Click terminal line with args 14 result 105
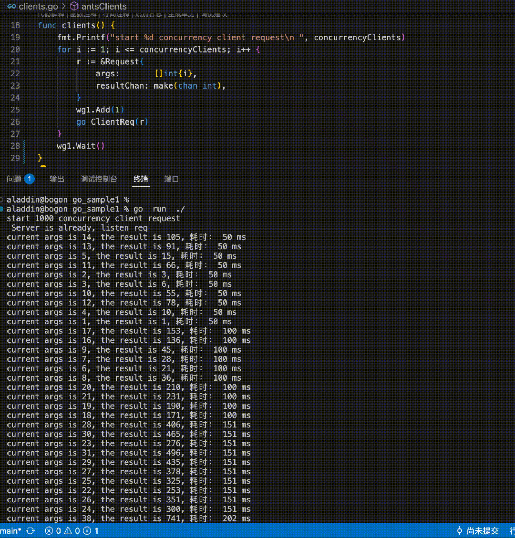The height and width of the screenshot is (538, 515). [x=126, y=237]
